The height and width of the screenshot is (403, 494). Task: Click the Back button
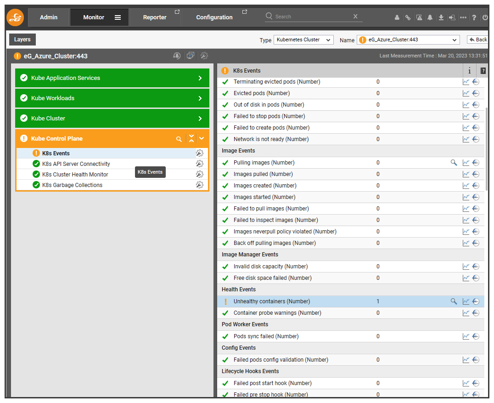coord(478,40)
